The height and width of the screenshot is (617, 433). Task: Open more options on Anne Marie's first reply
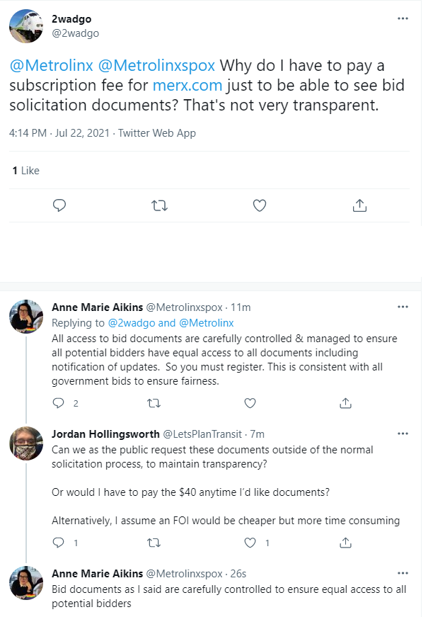coord(403,307)
